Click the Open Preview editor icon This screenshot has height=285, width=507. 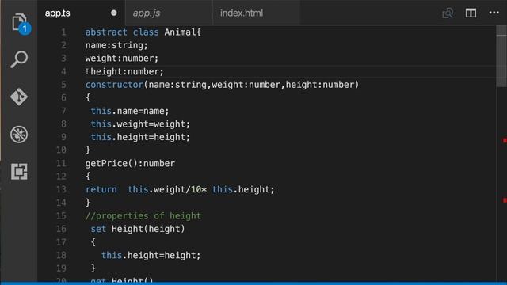click(x=448, y=13)
